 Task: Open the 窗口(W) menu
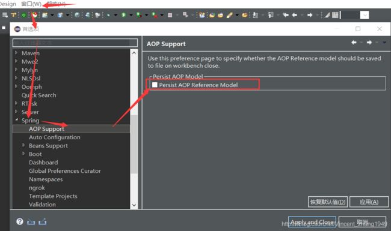pos(31,4)
